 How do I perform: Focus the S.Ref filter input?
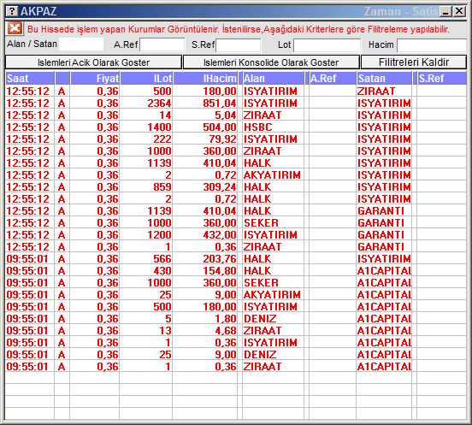239,45
